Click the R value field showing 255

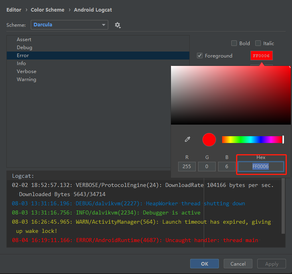tap(187, 166)
